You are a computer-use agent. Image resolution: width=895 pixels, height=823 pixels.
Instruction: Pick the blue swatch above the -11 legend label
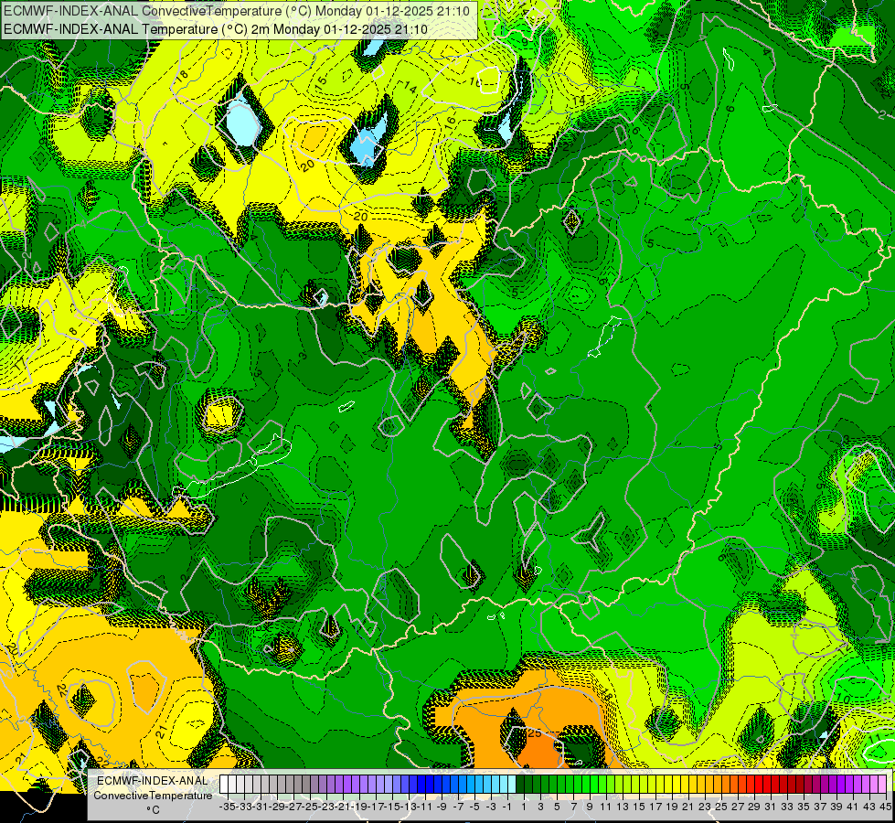(x=421, y=784)
